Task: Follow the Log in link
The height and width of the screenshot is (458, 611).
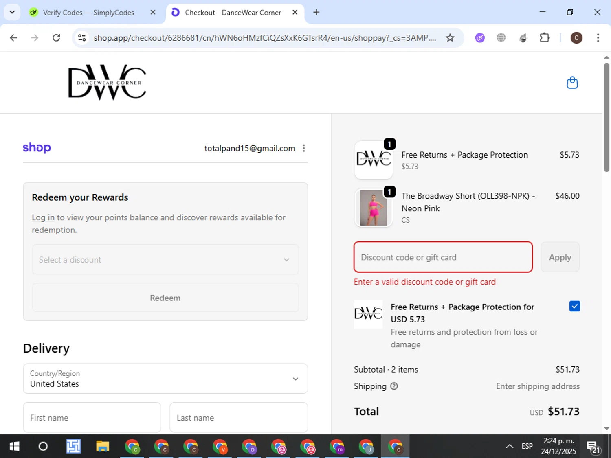Action: tap(43, 217)
